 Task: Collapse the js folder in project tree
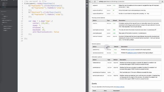2,25
